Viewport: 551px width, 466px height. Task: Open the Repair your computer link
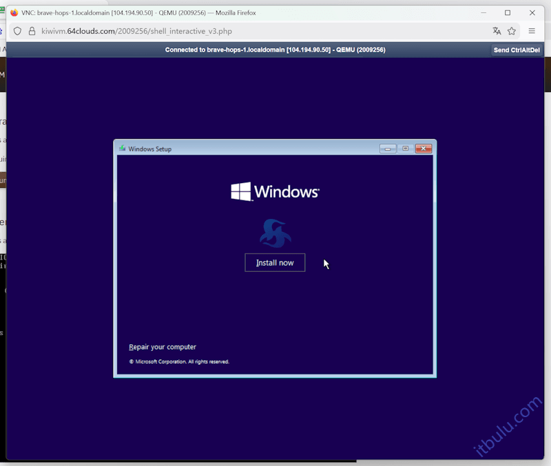[x=163, y=347]
